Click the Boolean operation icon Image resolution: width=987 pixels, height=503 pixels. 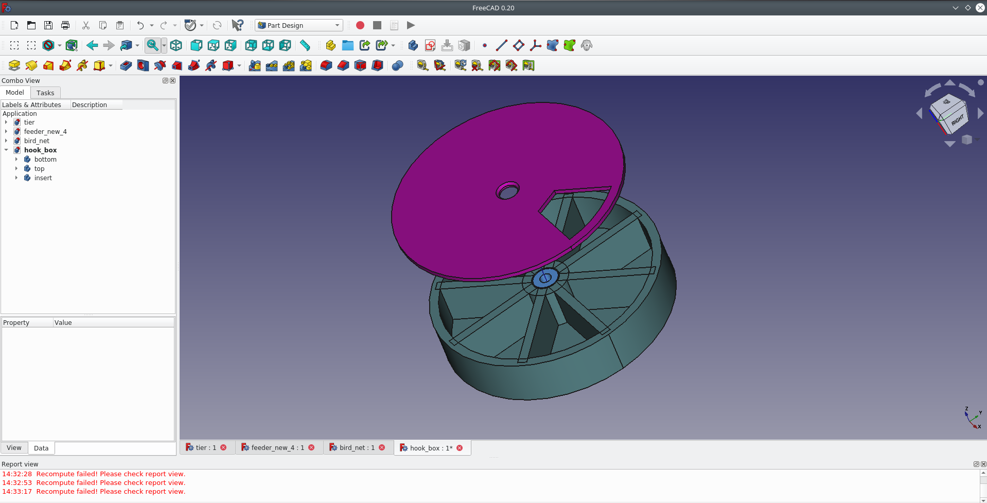pyautogui.click(x=397, y=65)
